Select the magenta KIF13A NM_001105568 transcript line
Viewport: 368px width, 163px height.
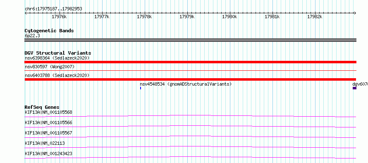click(x=190, y=116)
